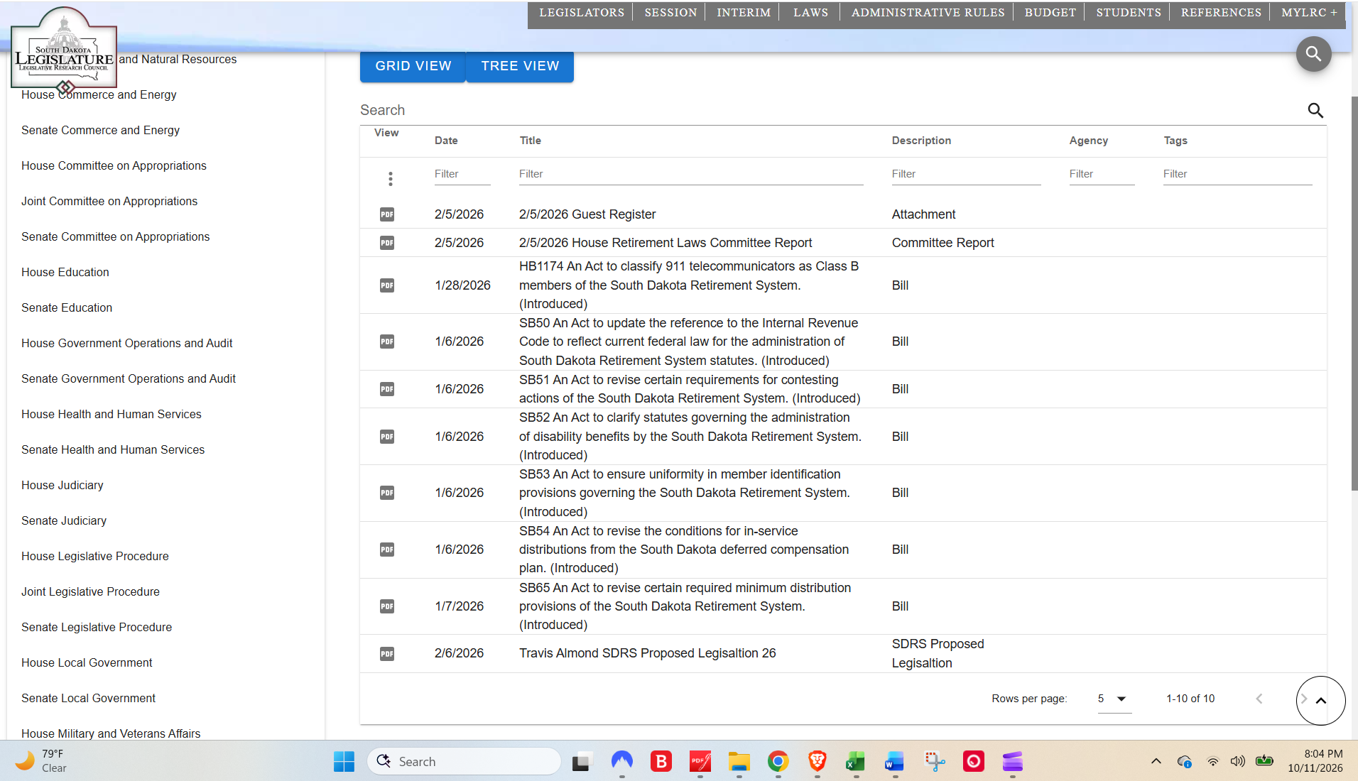Viewport: 1358px width, 781px height.
Task: Open Google Chrome from taskbar
Action: tap(778, 762)
